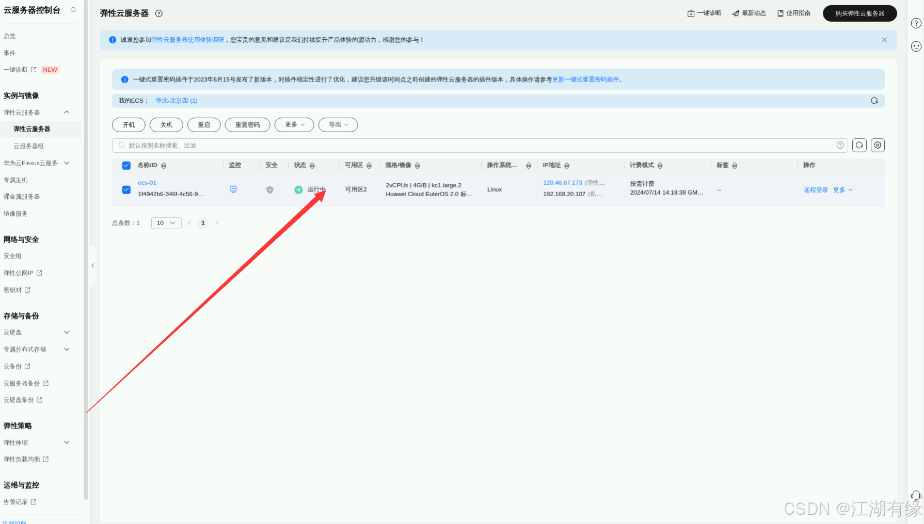Open 使用指南 in the header
Viewport: 924px width, 524px height.
tap(794, 13)
